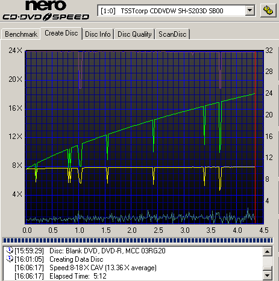Click the blue progress bar
The height and width of the screenshot is (281, 279).
point(138,240)
